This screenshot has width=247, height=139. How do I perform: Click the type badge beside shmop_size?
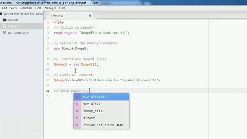point(77,111)
